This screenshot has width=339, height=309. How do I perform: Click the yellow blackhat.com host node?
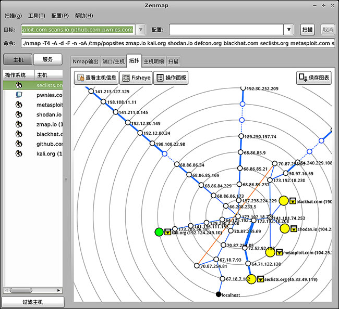[x=284, y=200]
